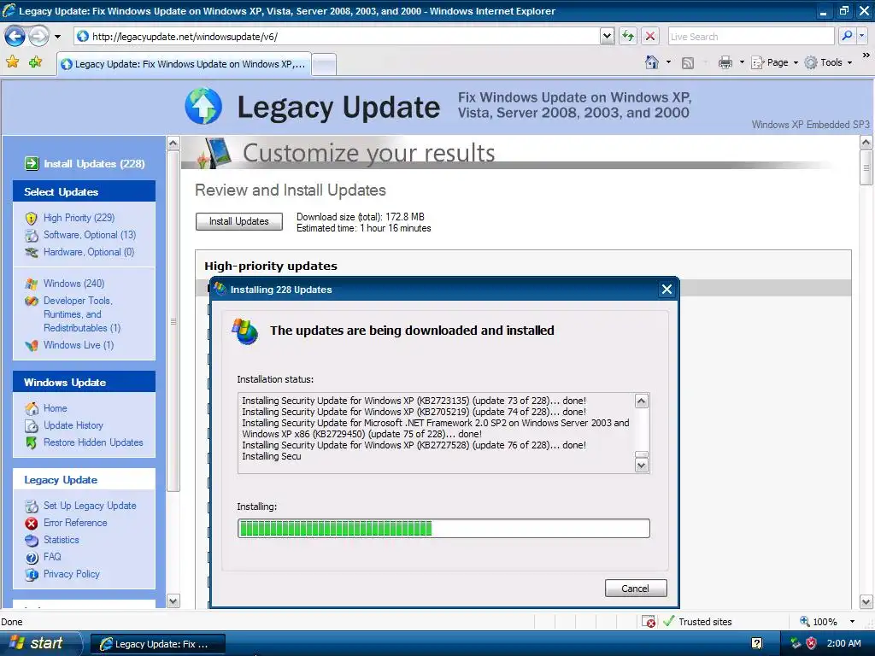875x656 pixels.
Task: Click the installation progress bar
Action: point(443,528)
